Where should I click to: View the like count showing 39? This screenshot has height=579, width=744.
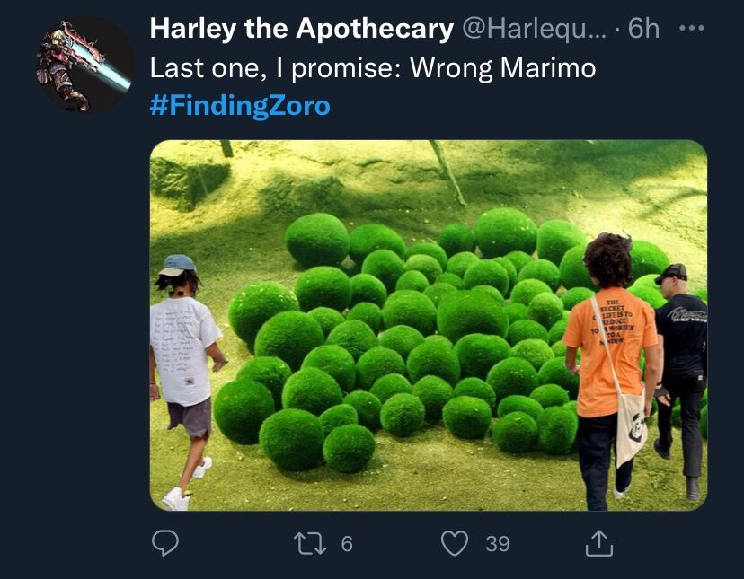tap(497, 543)
